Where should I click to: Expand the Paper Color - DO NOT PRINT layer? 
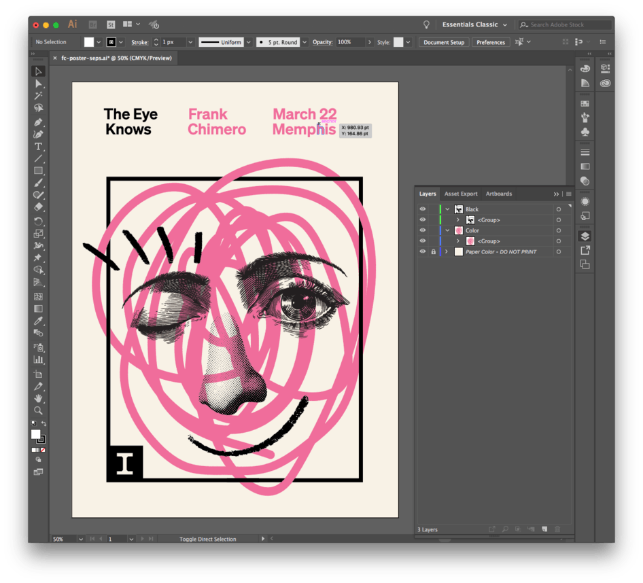pyautogui.click(x=447, y=252)
